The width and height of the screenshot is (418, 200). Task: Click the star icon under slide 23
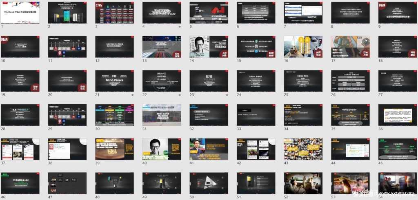click(227, 95)
